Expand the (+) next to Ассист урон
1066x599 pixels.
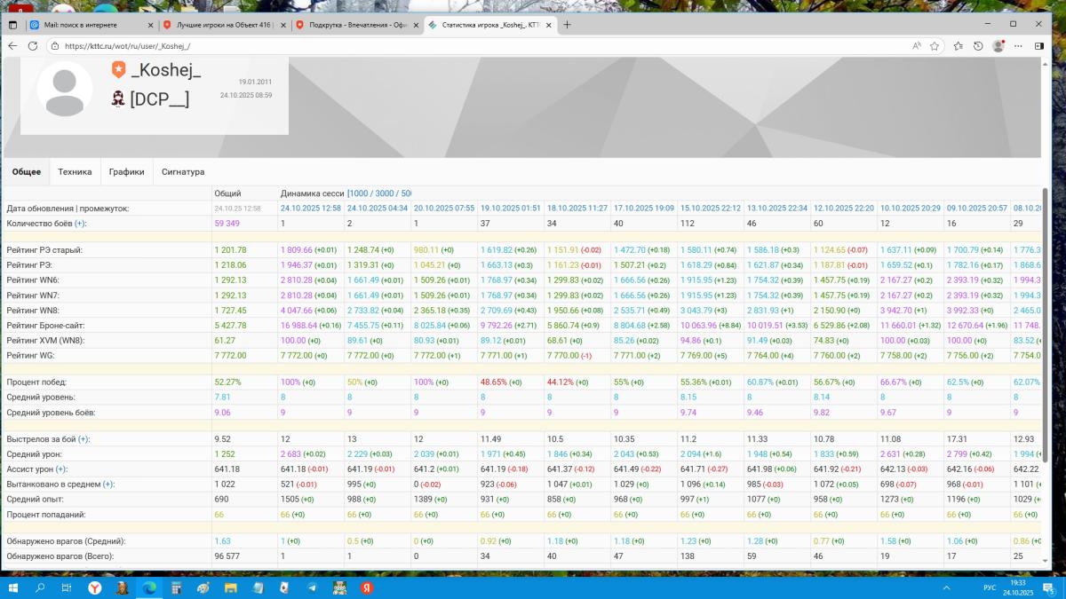[x=60, y=469]
